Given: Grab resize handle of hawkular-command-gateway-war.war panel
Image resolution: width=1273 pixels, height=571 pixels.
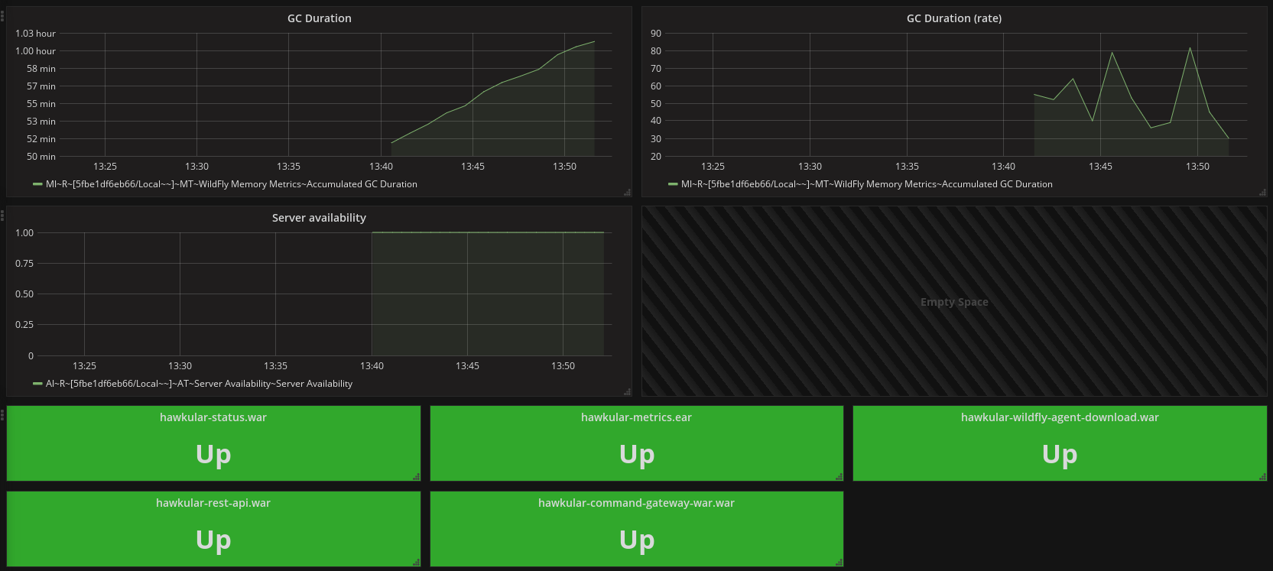Looking at the screenshot, I should pyautogui.click(x=839, y=562).
